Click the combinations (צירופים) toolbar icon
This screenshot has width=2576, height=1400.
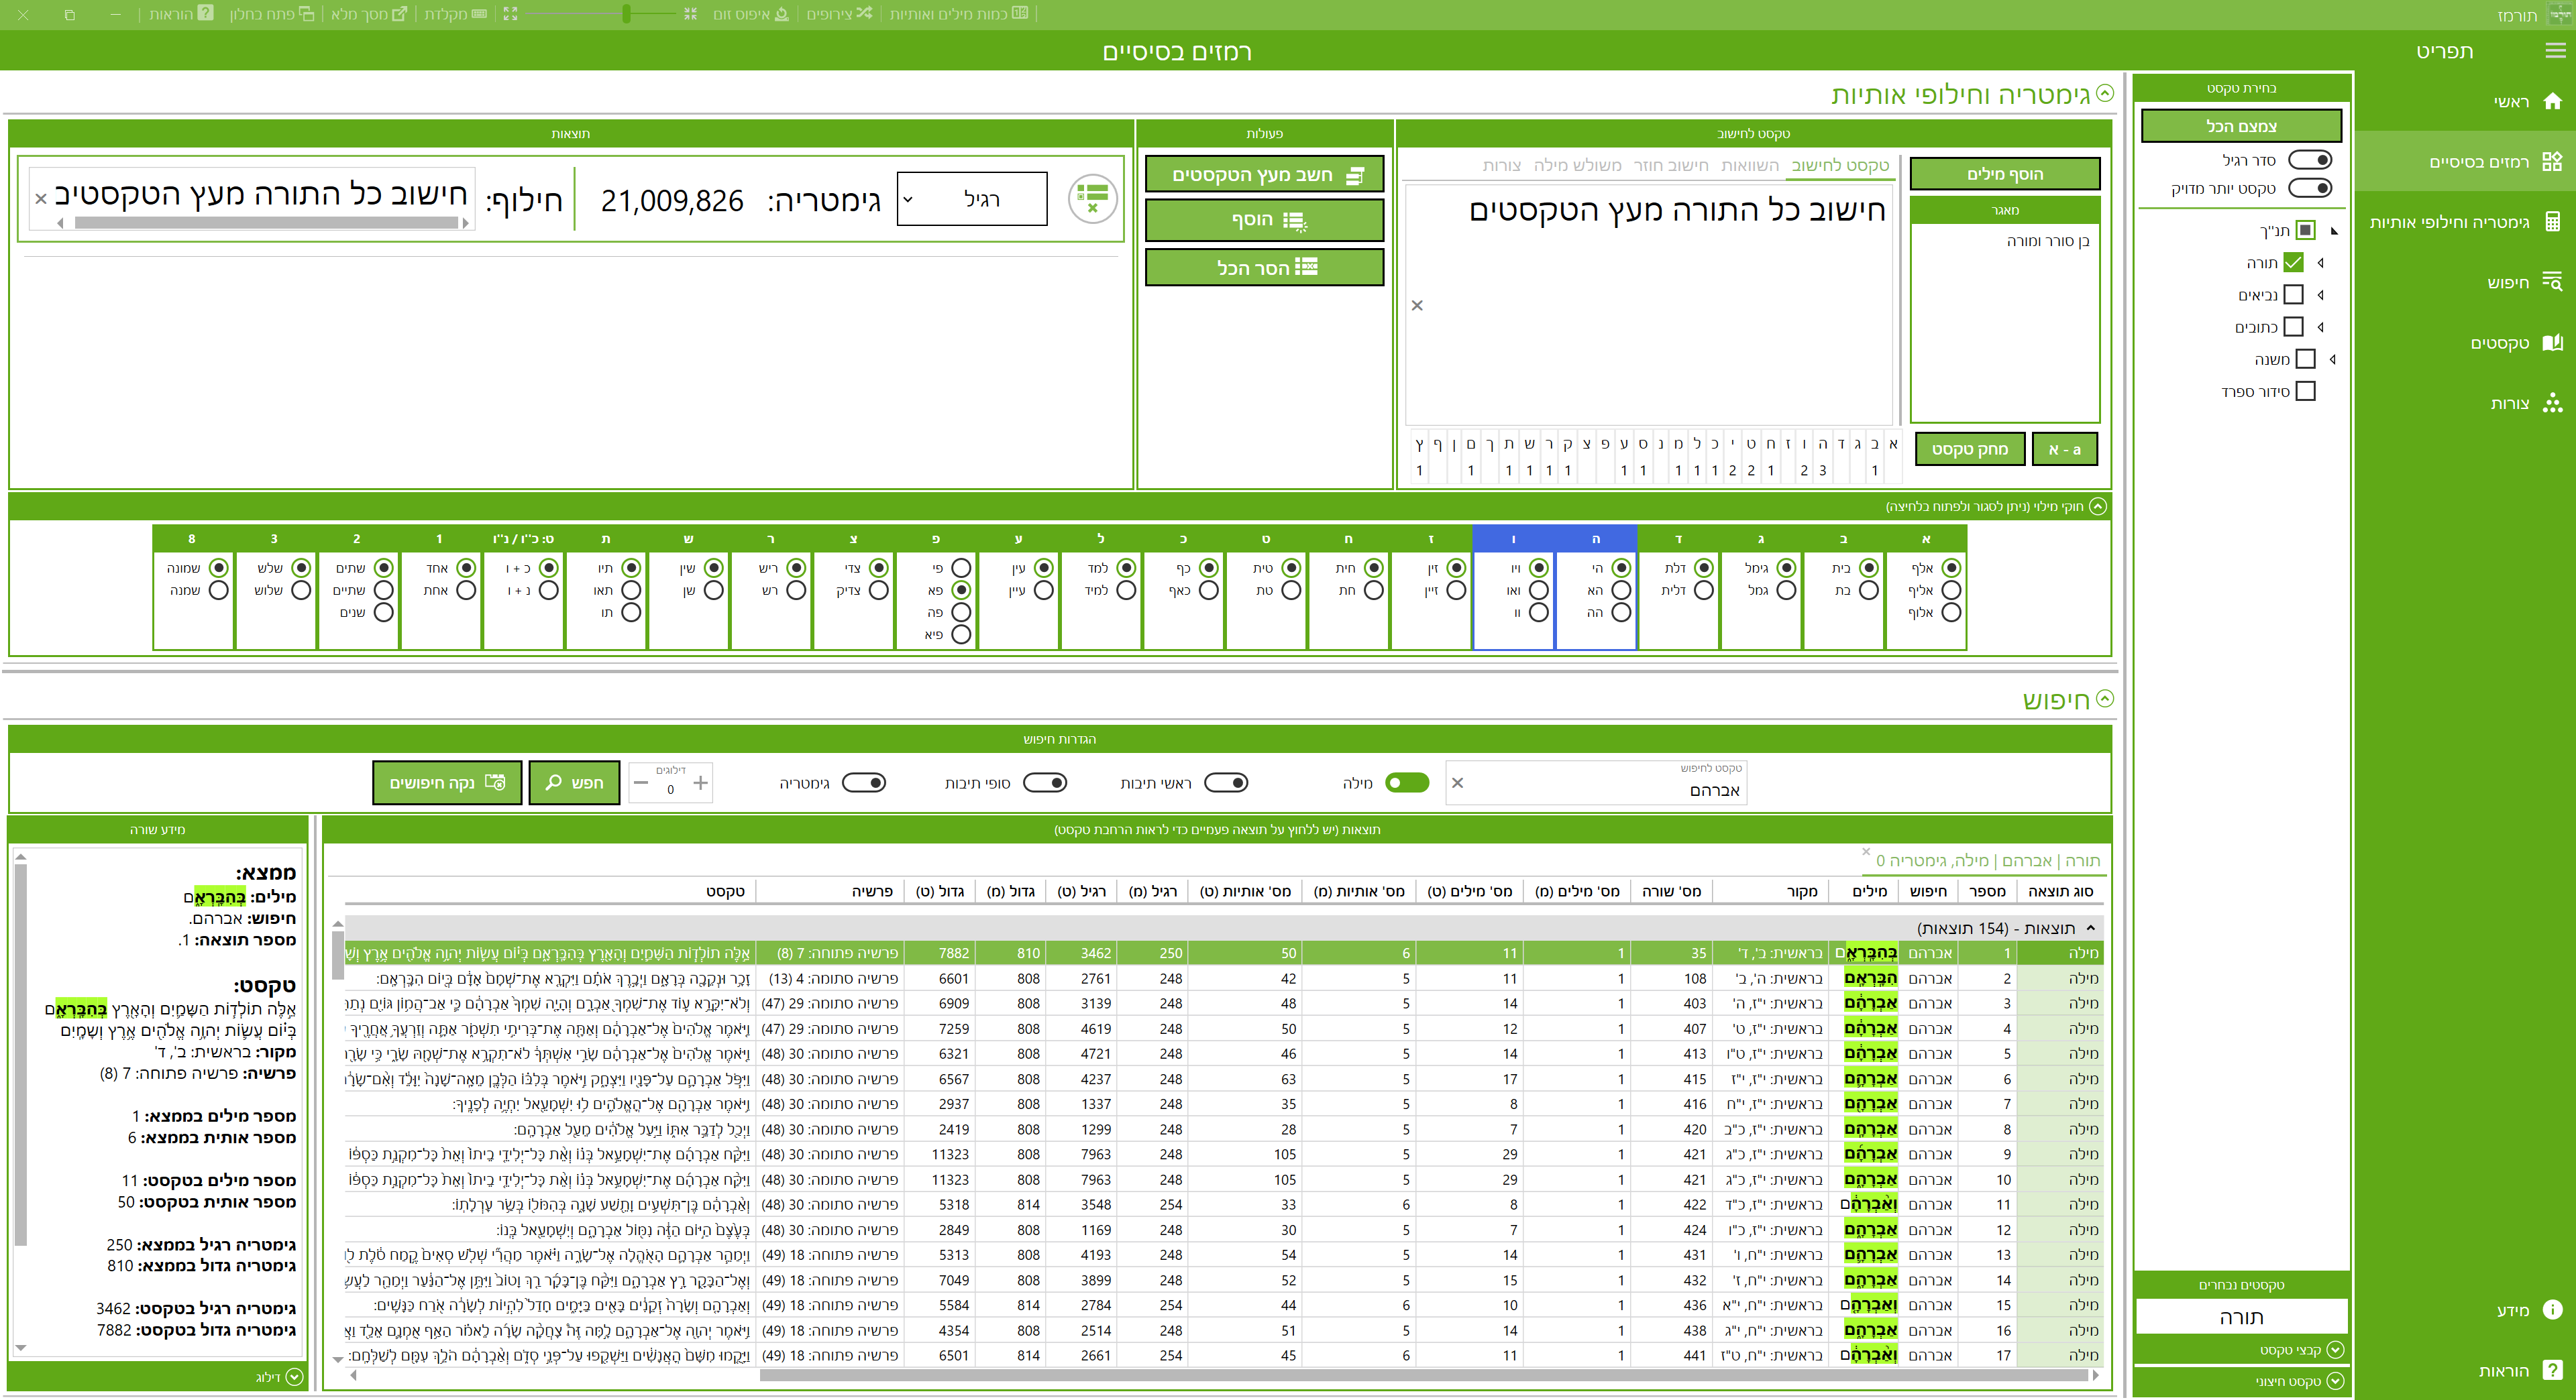864,14
